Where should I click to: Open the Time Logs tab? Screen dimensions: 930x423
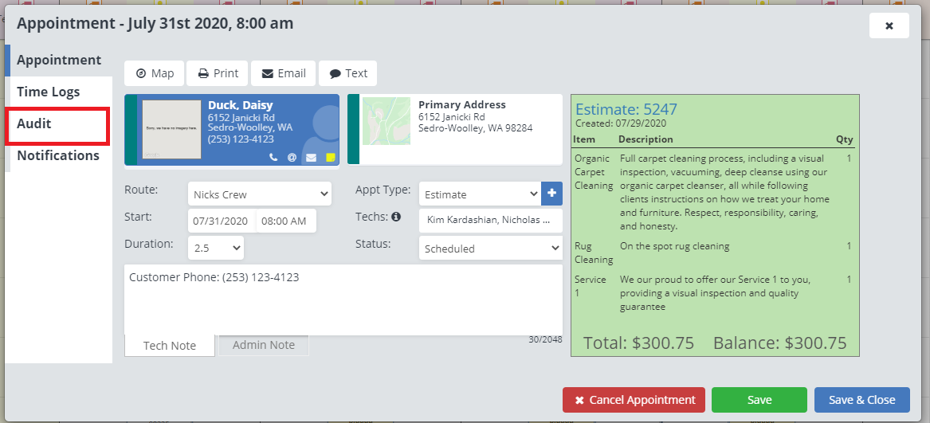(49, 92)
